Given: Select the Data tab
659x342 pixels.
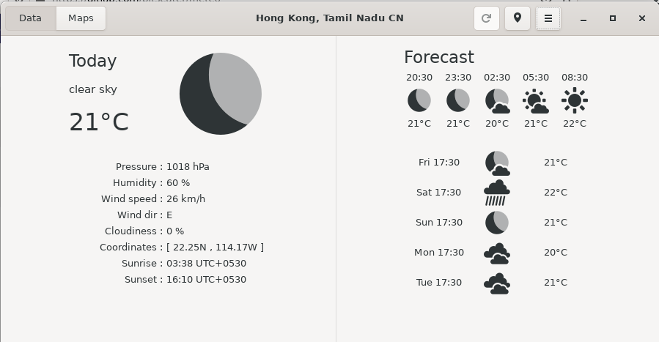Looking at the screenshot, I should [30, 18].
